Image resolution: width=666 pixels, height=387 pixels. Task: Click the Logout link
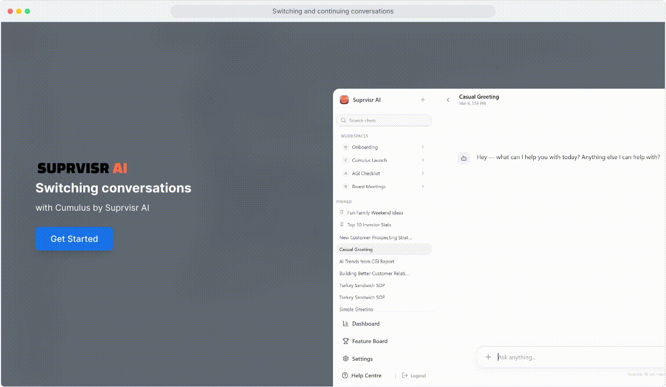pyautogui.click(x=417, y=376)
